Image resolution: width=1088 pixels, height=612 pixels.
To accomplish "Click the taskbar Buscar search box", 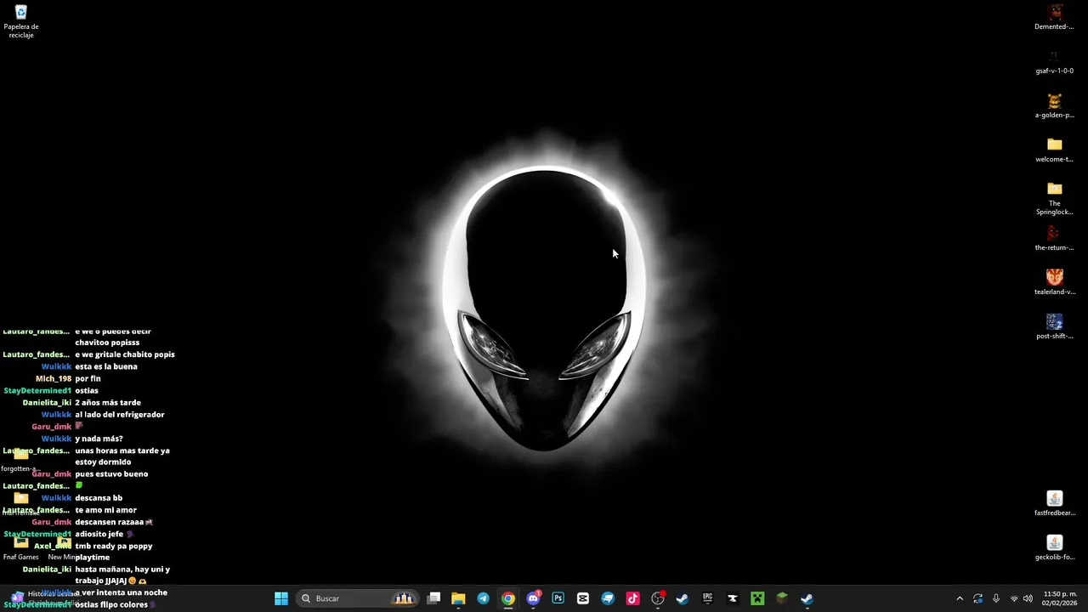I will (x=357, y=598).
